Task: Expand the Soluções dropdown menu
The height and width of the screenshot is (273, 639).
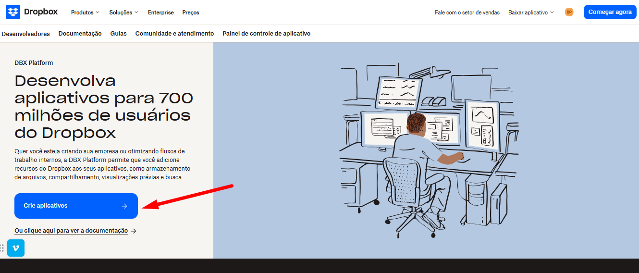Action: tap(123, 12)
